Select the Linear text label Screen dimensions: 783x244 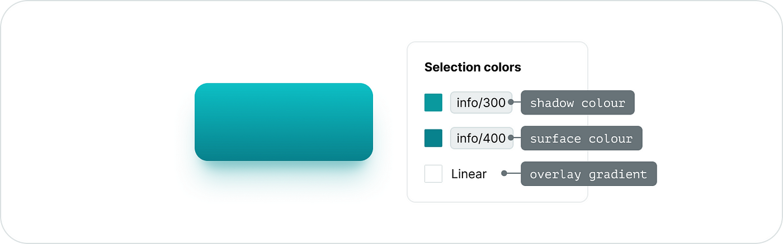coord(469,174)
